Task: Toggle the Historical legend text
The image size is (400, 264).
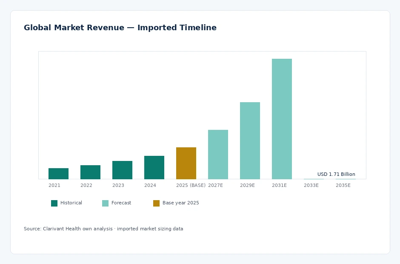Action: coord(71,203)
